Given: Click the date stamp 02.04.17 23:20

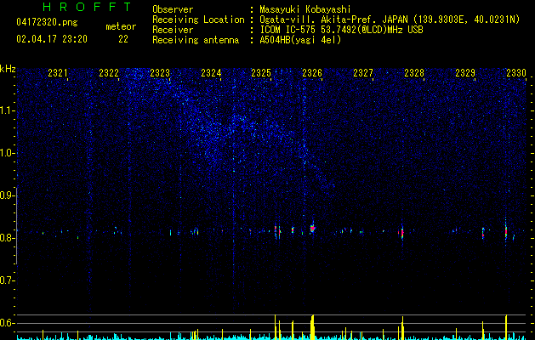Looking at the screenshot, I should (x=52, y=39).
